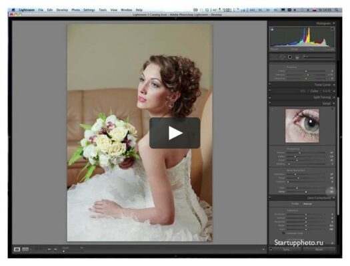Switch to the Profile tab in Lens Corrections
350x266 pixels.
click(x=295, y=204)
